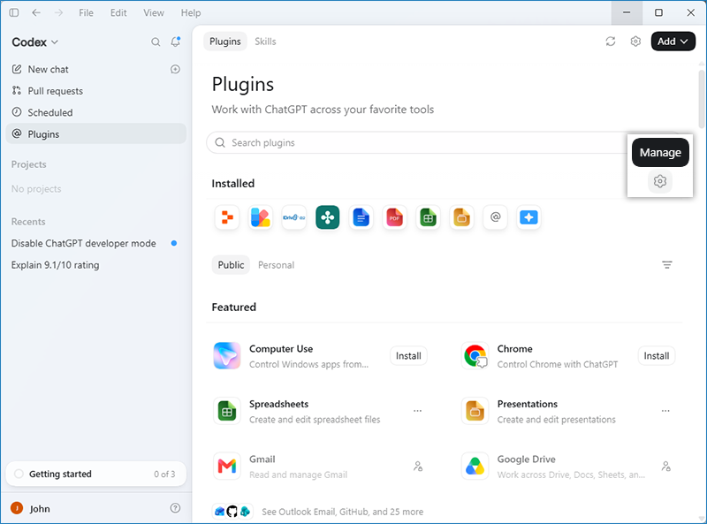Select Plugins in the sidebar

point(95,134)
